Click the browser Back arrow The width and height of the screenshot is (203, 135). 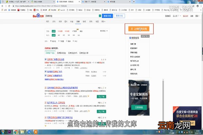[2, 6]
